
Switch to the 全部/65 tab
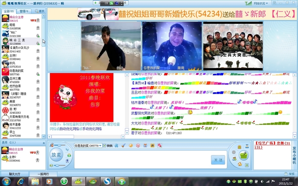pyautogui.click(x=9, y=11)
